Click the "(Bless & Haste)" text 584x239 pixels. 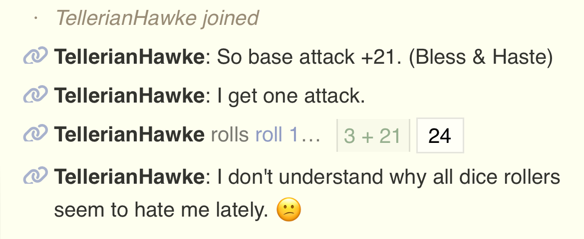point(480,57)
